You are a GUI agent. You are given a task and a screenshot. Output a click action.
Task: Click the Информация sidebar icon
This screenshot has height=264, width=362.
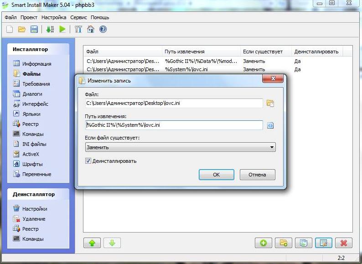16,63
